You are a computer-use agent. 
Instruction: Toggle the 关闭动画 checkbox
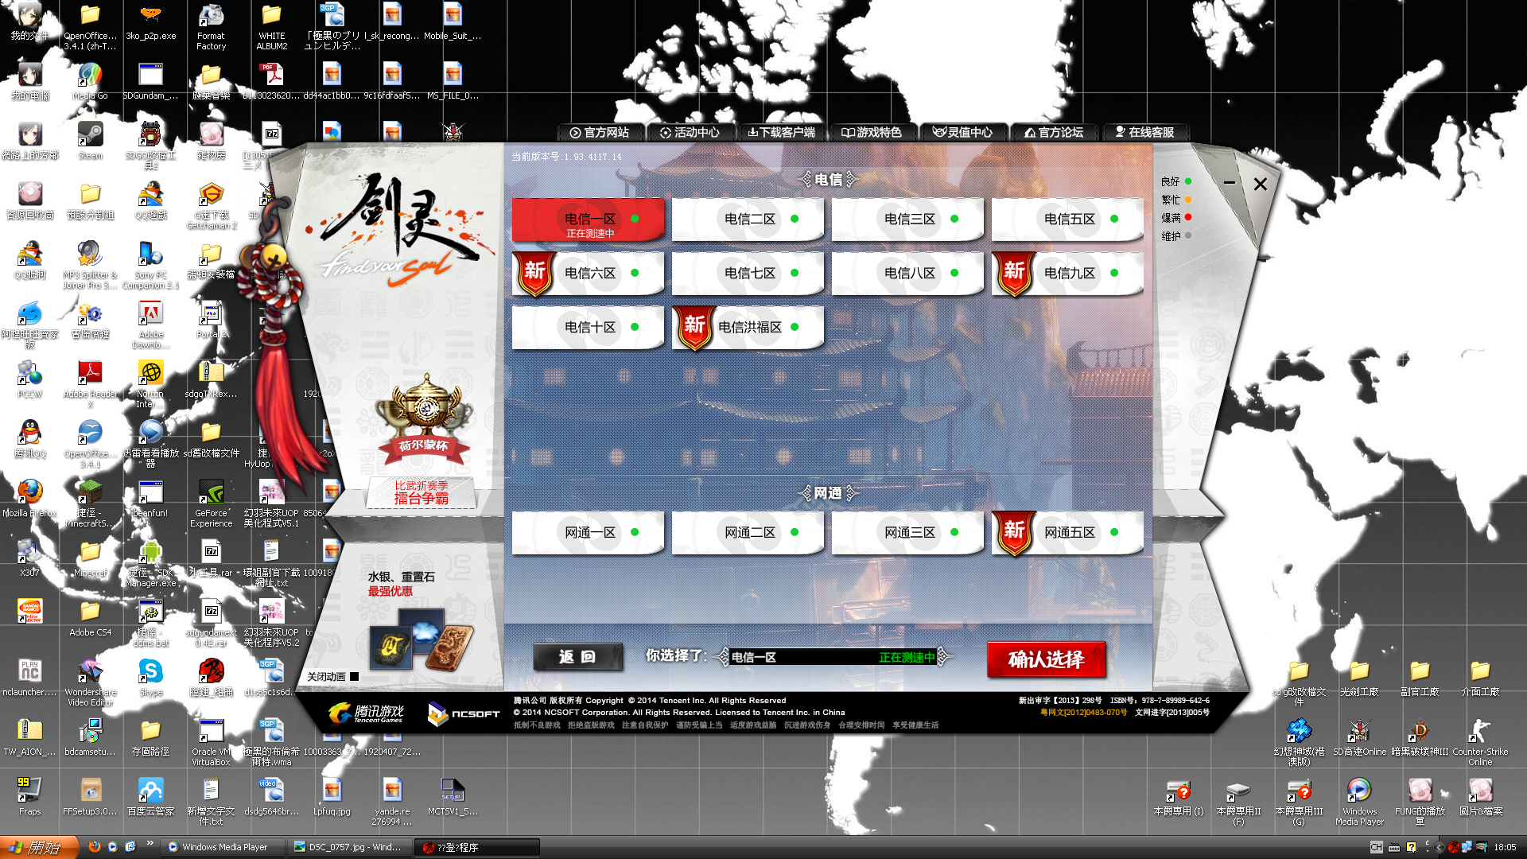pos(355,677)
